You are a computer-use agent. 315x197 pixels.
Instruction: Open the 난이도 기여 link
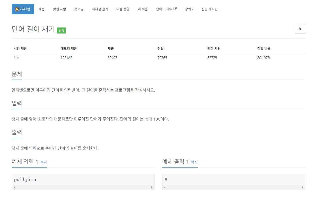(166, 9)
